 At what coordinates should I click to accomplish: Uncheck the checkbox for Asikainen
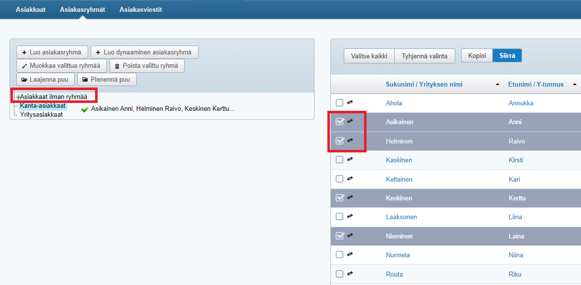point(339,122)
